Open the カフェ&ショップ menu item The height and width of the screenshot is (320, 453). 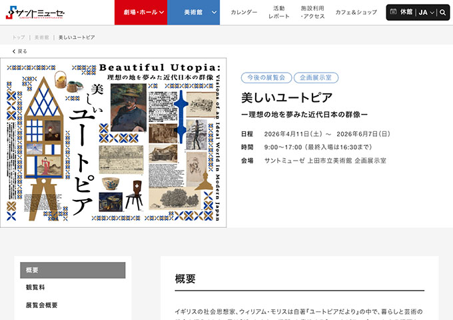(x=356, y=12)
